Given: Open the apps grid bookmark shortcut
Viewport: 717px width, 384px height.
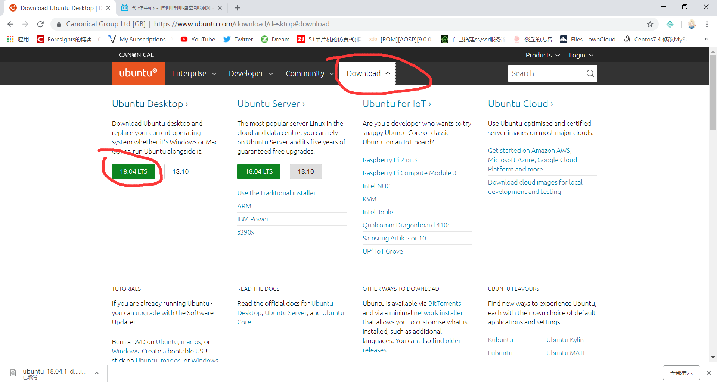Looking at the screenshot, I should pos(18,39).
